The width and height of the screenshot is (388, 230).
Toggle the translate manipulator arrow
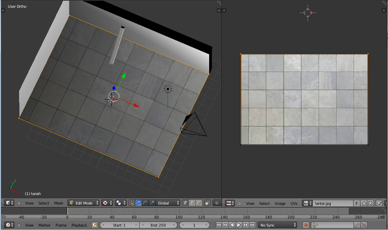[138, 203]
